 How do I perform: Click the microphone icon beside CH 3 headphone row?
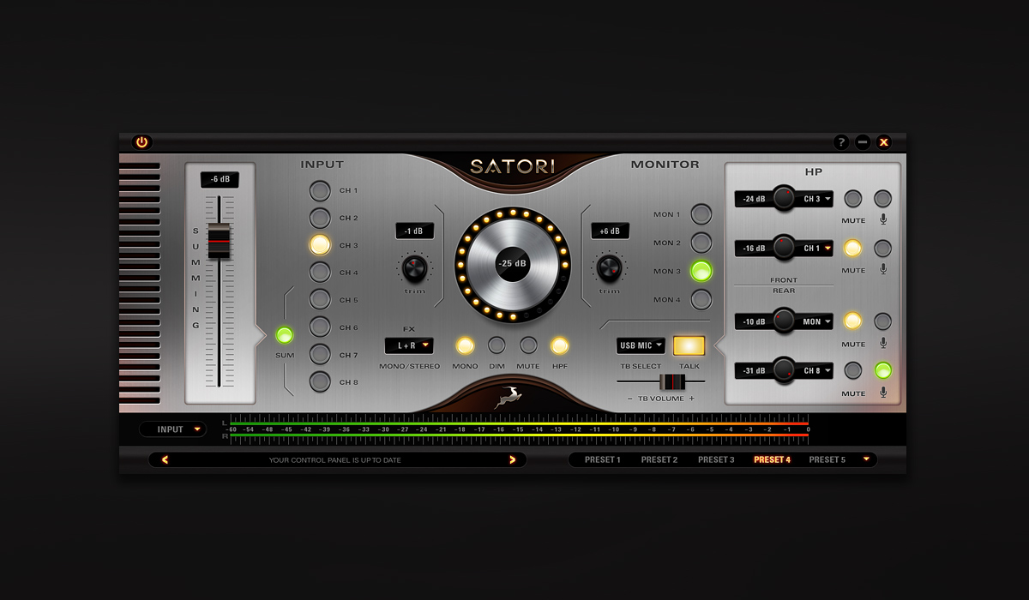[x=883, y=219]
